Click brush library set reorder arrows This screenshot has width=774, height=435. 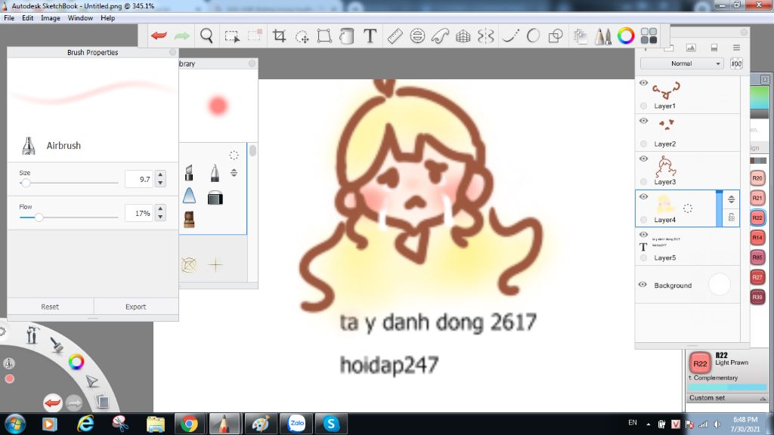coord(234,173)
